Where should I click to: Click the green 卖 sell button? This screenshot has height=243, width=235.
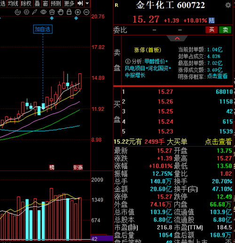pyautogui.click(x=225, y=30)
